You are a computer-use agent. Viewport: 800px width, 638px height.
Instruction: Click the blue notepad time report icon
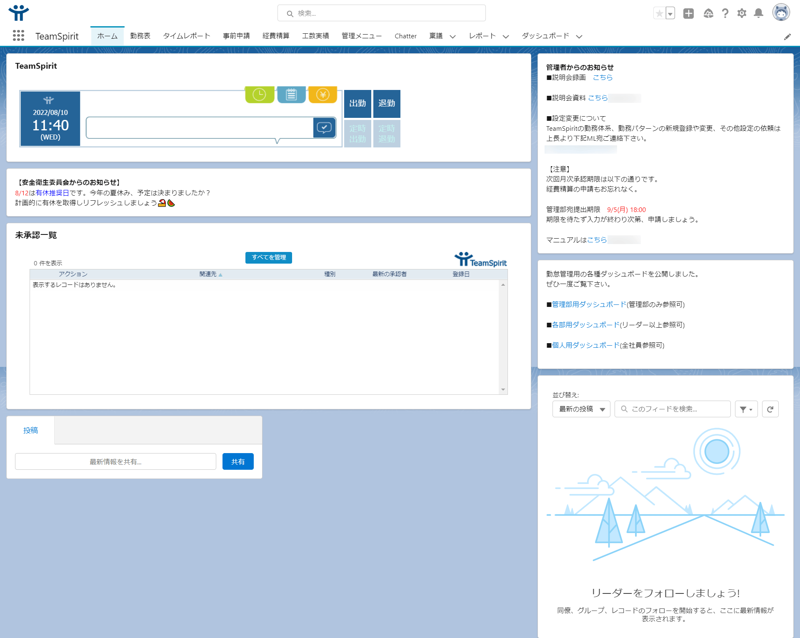291,95
